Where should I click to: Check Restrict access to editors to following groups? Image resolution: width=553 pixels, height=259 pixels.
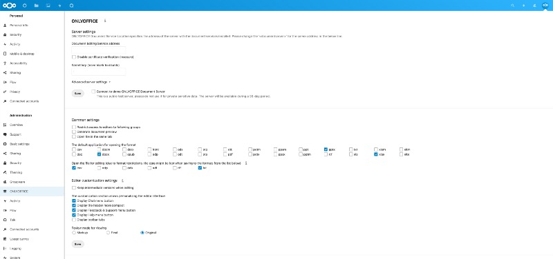tap(74, 127)
